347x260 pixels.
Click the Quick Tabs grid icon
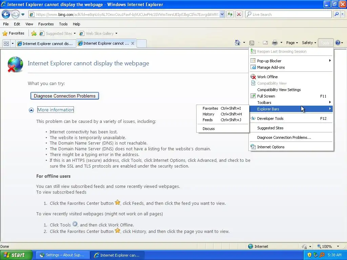click(x=6, y=43)
